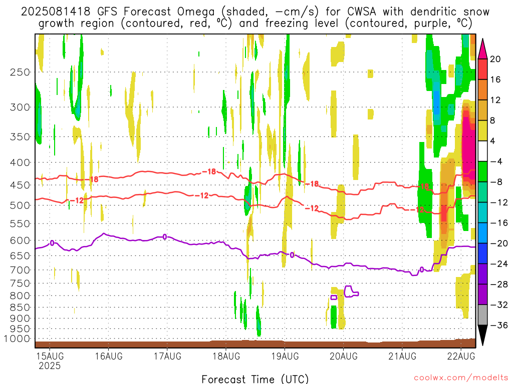Click the colorbar value label -36
The width and height of the screenshot is (513, 384).
[499, 325]
